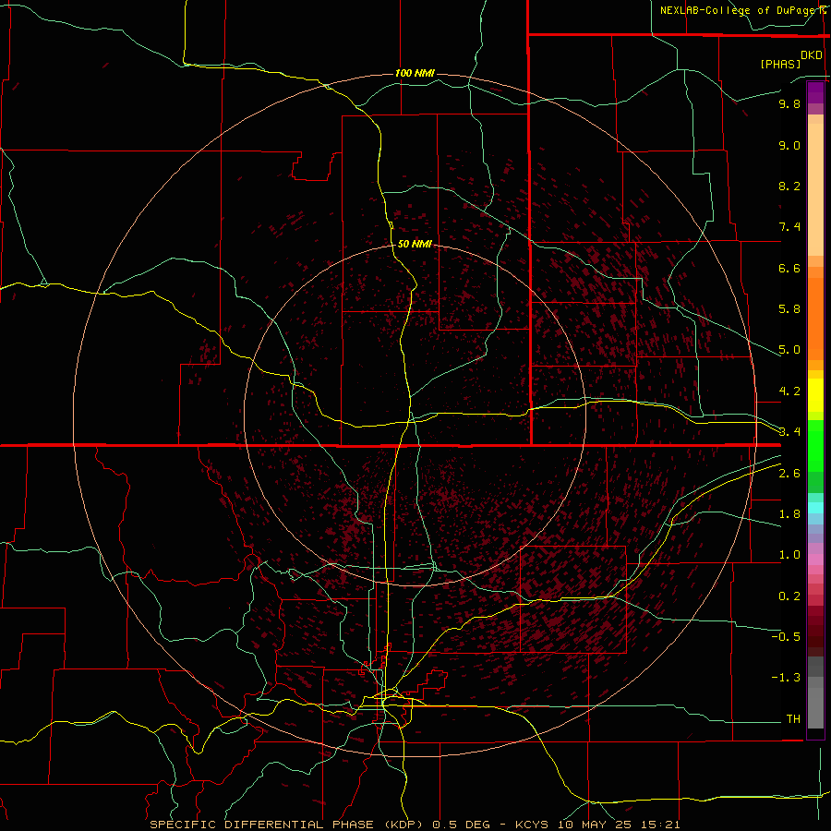This screenshot has width=831, height=831.
Task: Click the [PHAS] unit label
Action: [x=780, y=64]
